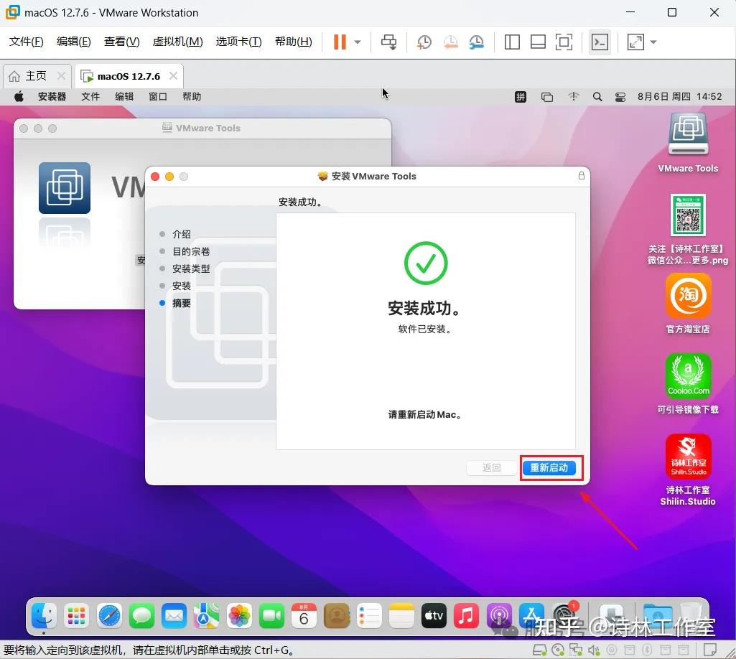Open the 安装器 menu in the macOS menu bar
Viewport: 736px width, 659px height.
pyautogui.click(x=52, y=97)
